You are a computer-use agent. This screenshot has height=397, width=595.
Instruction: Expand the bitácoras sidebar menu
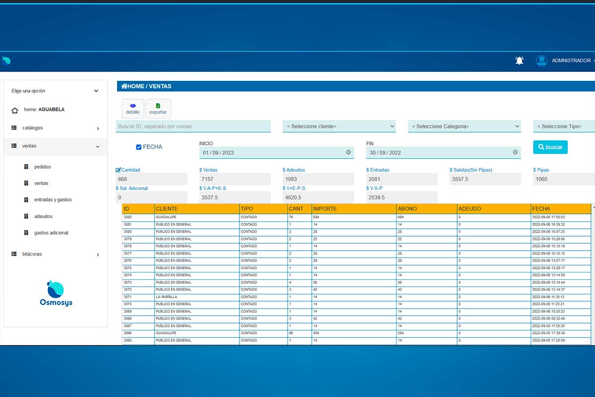tap(55, 254)
